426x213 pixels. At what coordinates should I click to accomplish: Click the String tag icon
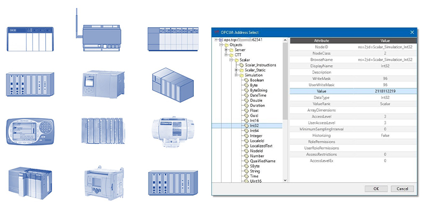click(245, 171)
